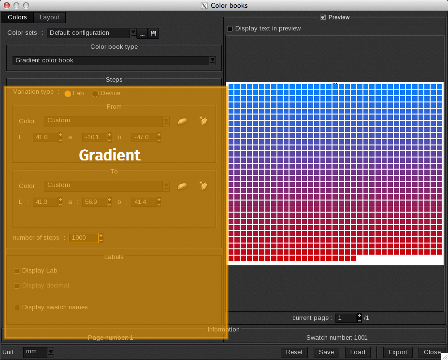
Task: Click the ellipsis browse button beside Color sets
Action: [x=143, y=33]
